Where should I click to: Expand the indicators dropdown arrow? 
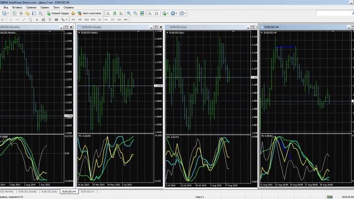[x=168, y=13]
